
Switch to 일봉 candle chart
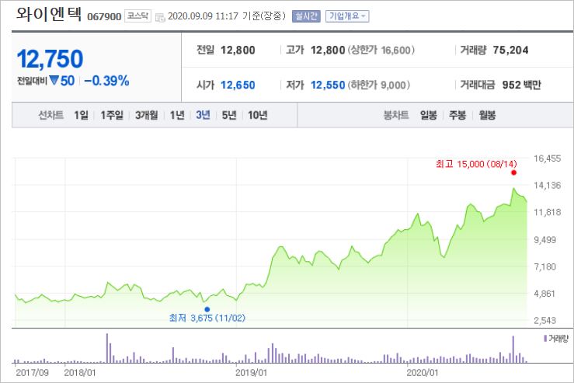coord(429,115)
